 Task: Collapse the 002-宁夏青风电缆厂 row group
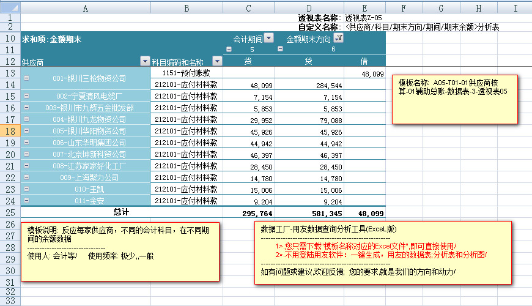(26, 96)
